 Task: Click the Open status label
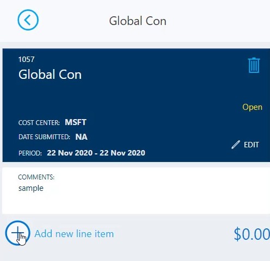[252, 107]
